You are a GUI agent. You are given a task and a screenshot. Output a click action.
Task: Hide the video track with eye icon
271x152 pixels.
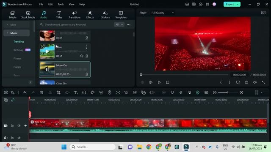[25, 126]
